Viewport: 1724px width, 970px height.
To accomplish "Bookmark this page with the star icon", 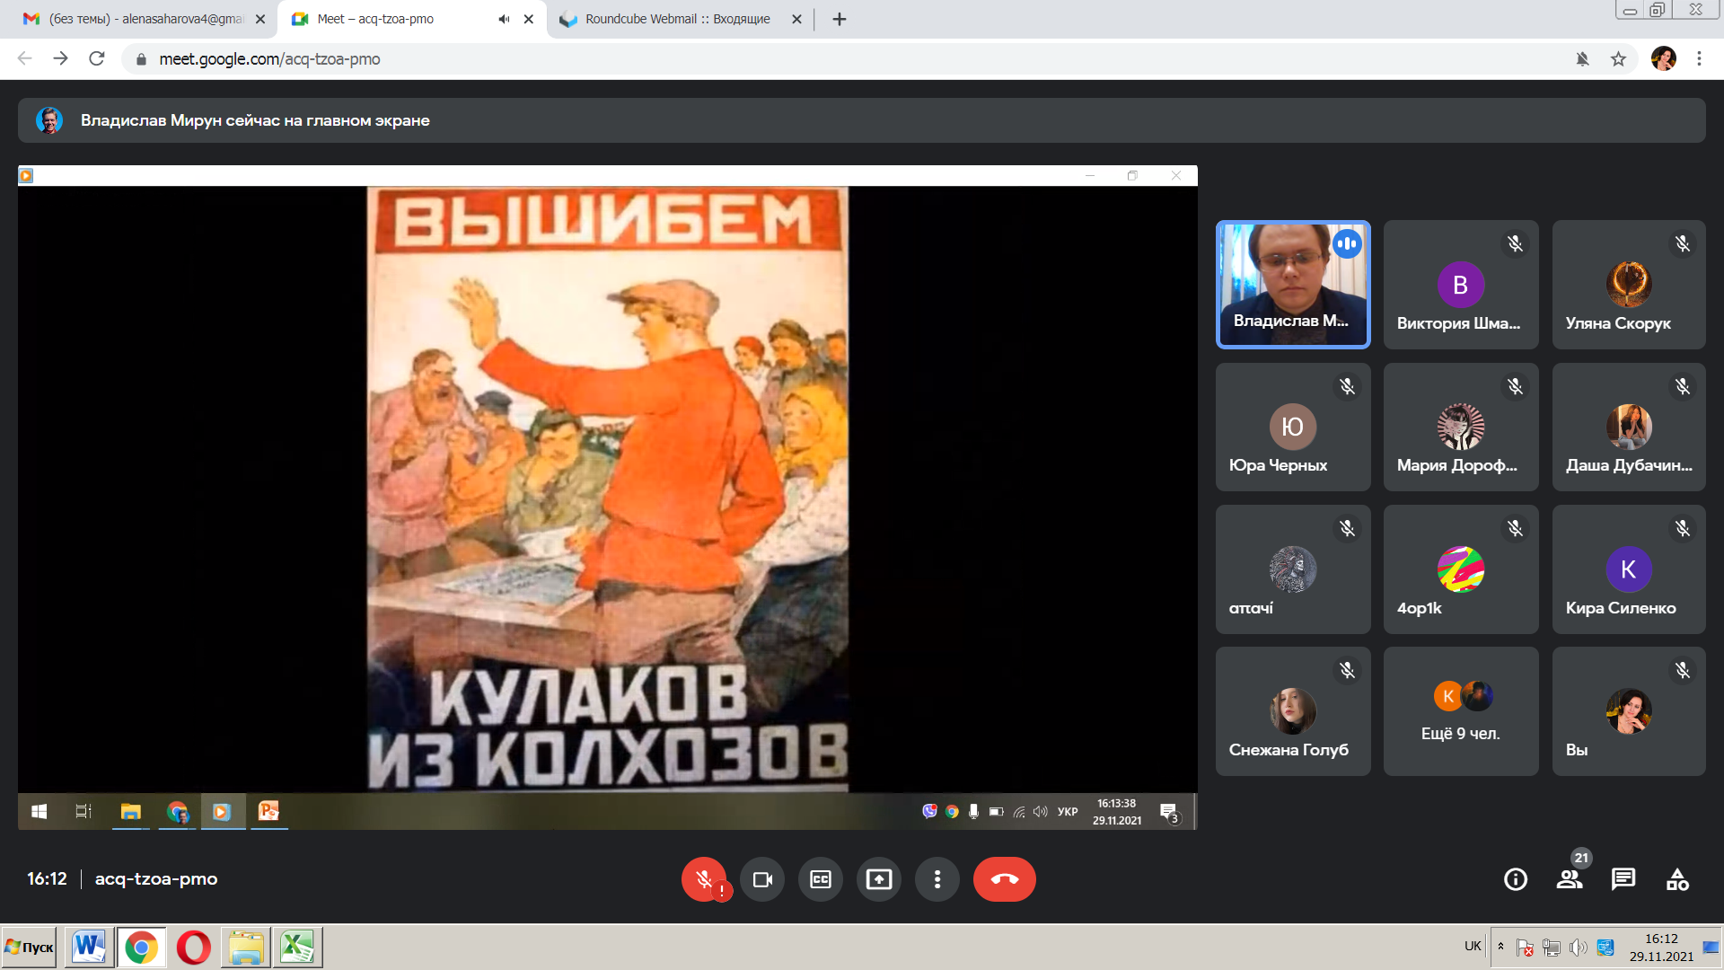I will click(1618, 59).
